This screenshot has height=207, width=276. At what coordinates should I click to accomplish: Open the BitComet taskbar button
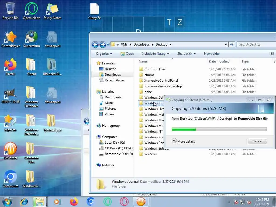coord(141,202)
